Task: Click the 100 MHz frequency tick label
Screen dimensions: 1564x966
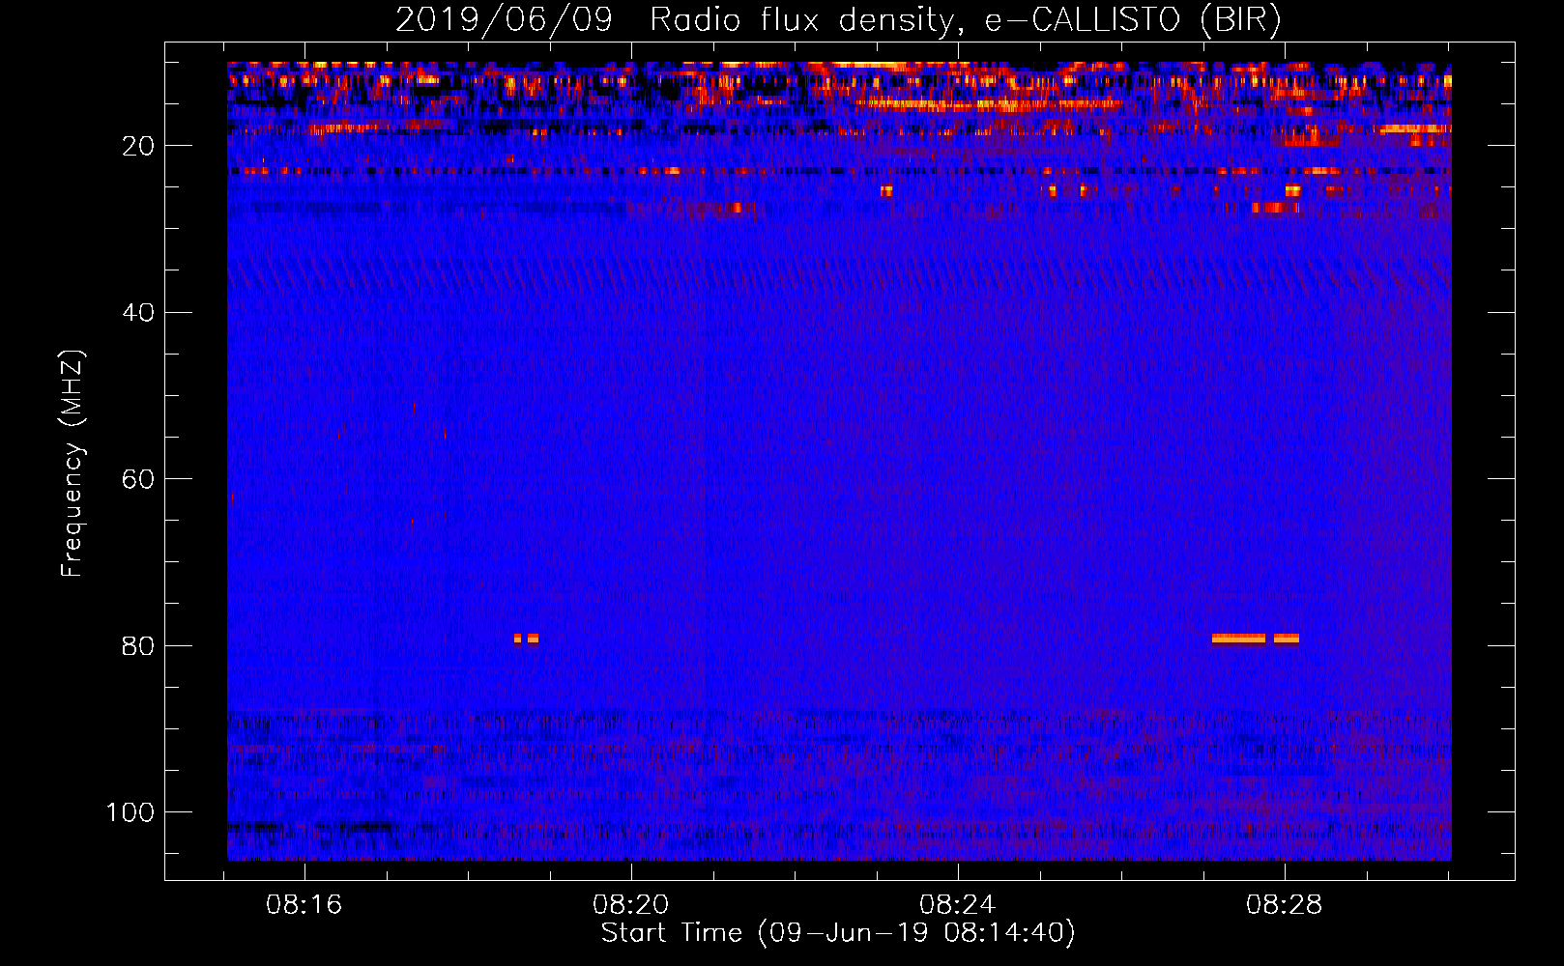Action: [130, 813]
